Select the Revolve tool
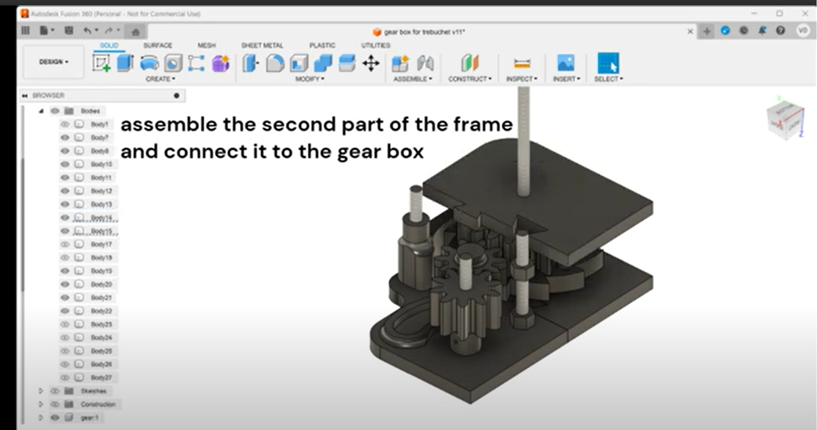The image size is (817, 430). pos(150,63)
